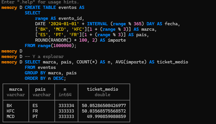Click the 'marca' column header
This screenshot has height=124, width=216.
[16, 89]
